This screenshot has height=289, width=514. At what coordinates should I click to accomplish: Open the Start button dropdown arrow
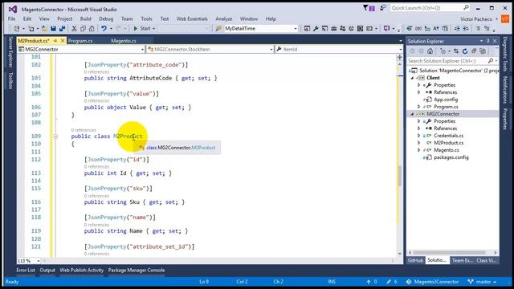point(153,29)
